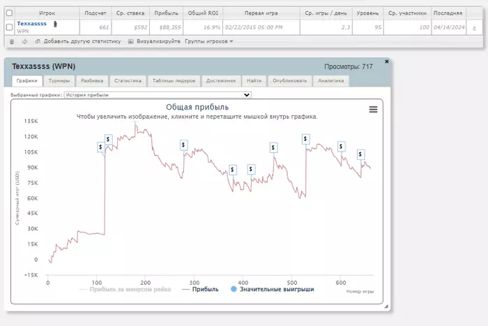This screenshot has width=488, height=326.
Task: Open the Статистика tab
Action: 128,81
